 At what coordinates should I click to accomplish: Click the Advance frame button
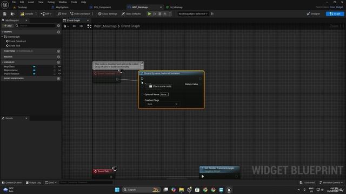pos(155,14)
